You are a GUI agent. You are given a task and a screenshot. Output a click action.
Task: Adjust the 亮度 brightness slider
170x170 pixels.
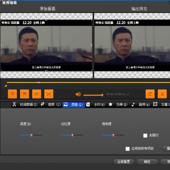pos(31,135)
